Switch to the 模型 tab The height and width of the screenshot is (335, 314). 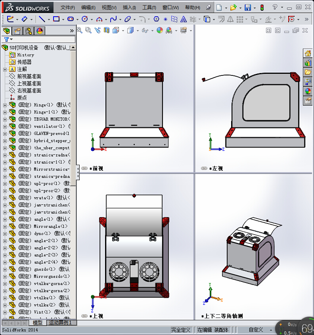38,322
